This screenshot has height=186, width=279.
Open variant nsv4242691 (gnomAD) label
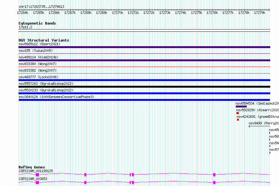coord(258,117)
